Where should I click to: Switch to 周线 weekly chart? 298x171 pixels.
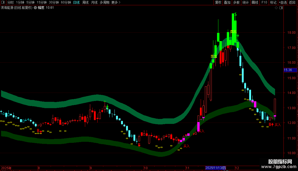pos(85,2)
